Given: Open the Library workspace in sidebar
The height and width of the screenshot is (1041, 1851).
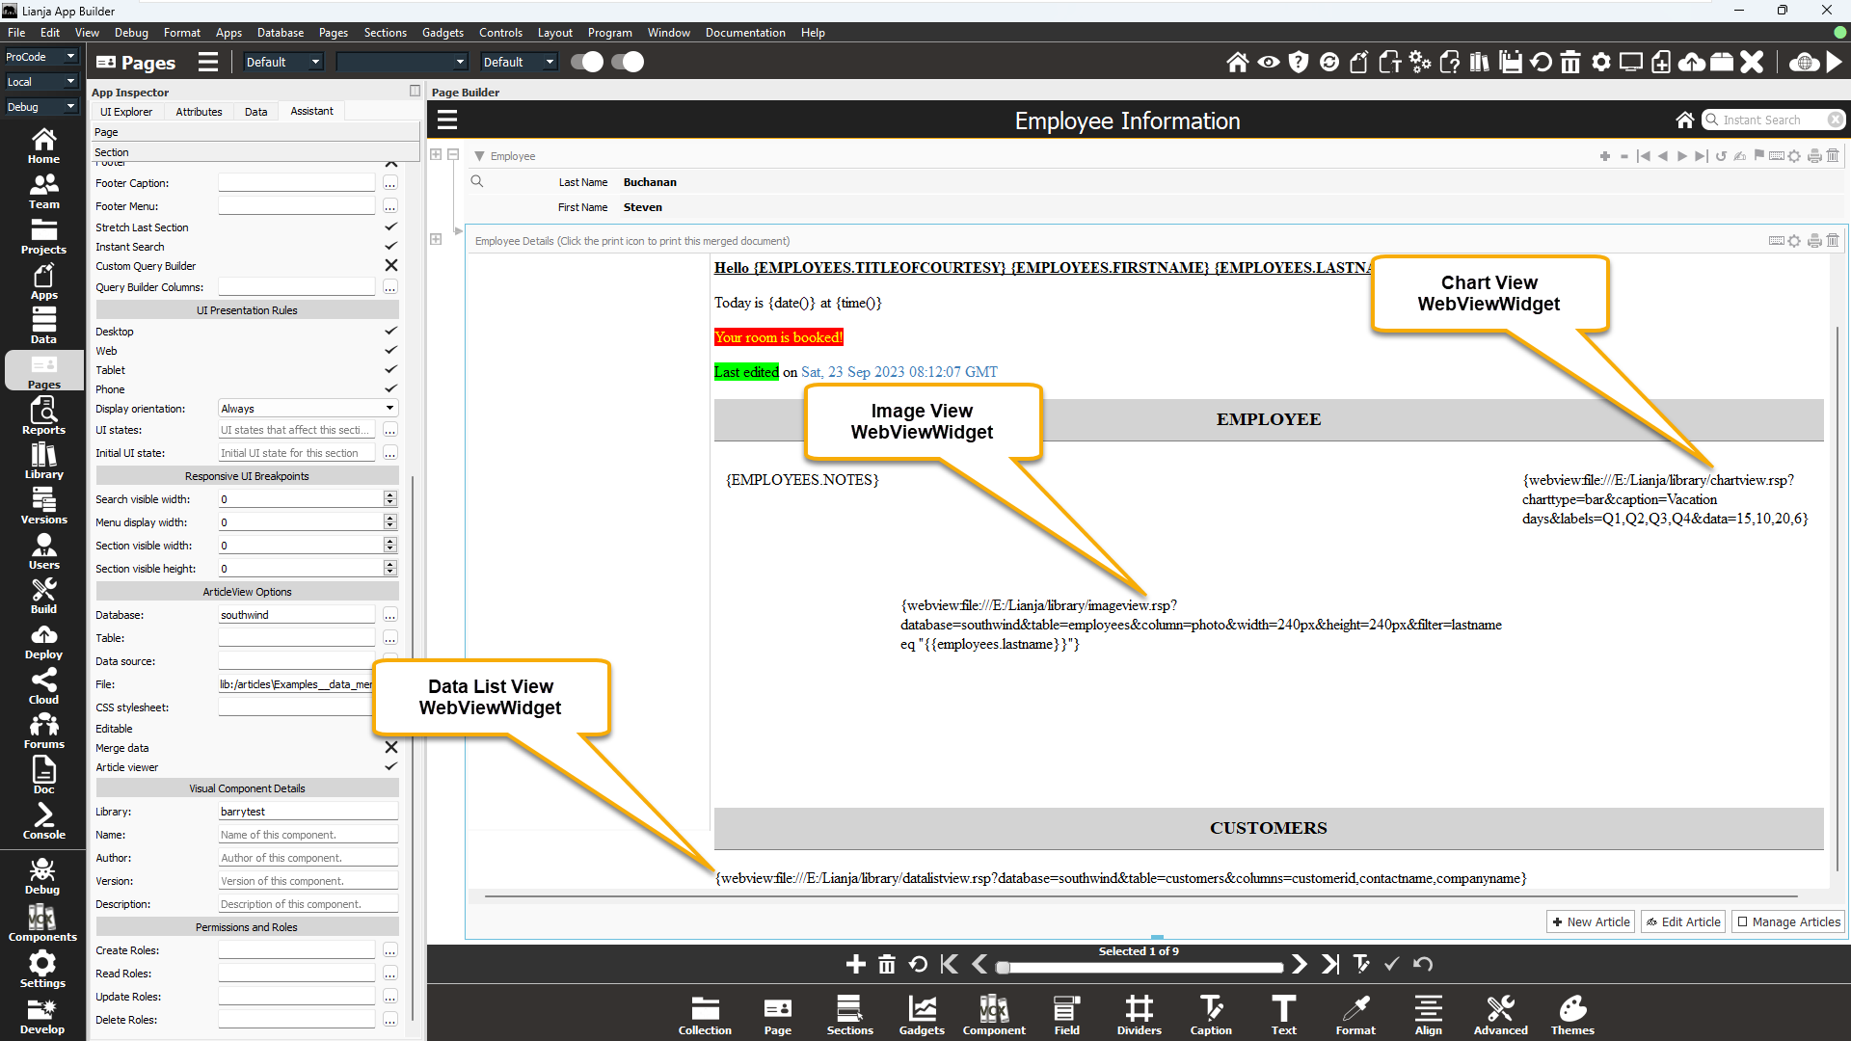Looking at the screenshot, I should click(43, 460).
